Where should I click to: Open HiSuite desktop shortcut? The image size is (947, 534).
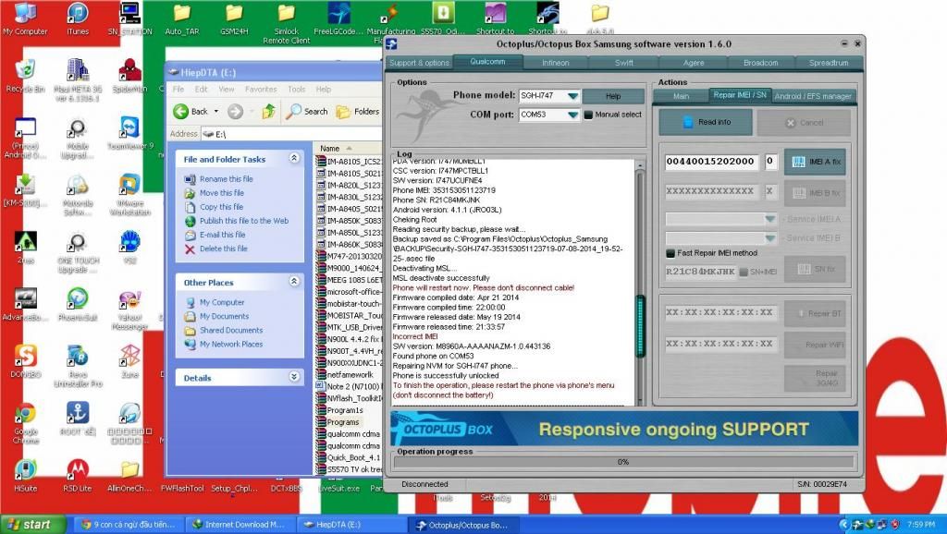pos(25,476)
